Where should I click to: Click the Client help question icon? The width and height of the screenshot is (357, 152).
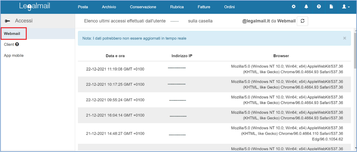17,44
